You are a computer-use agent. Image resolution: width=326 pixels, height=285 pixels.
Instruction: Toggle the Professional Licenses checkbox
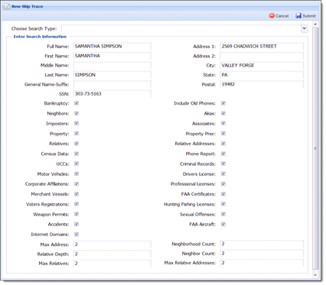[223, 184]
